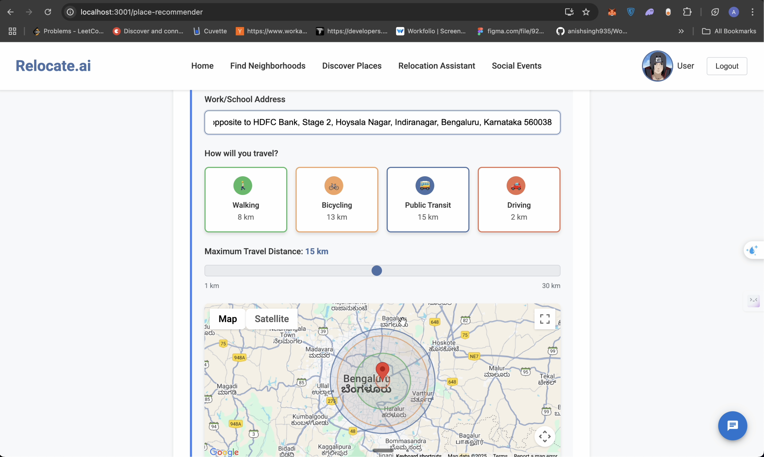Open All Bookmarks folder
The width and height of the screenshot is (764, 457).
click(729, 31)
